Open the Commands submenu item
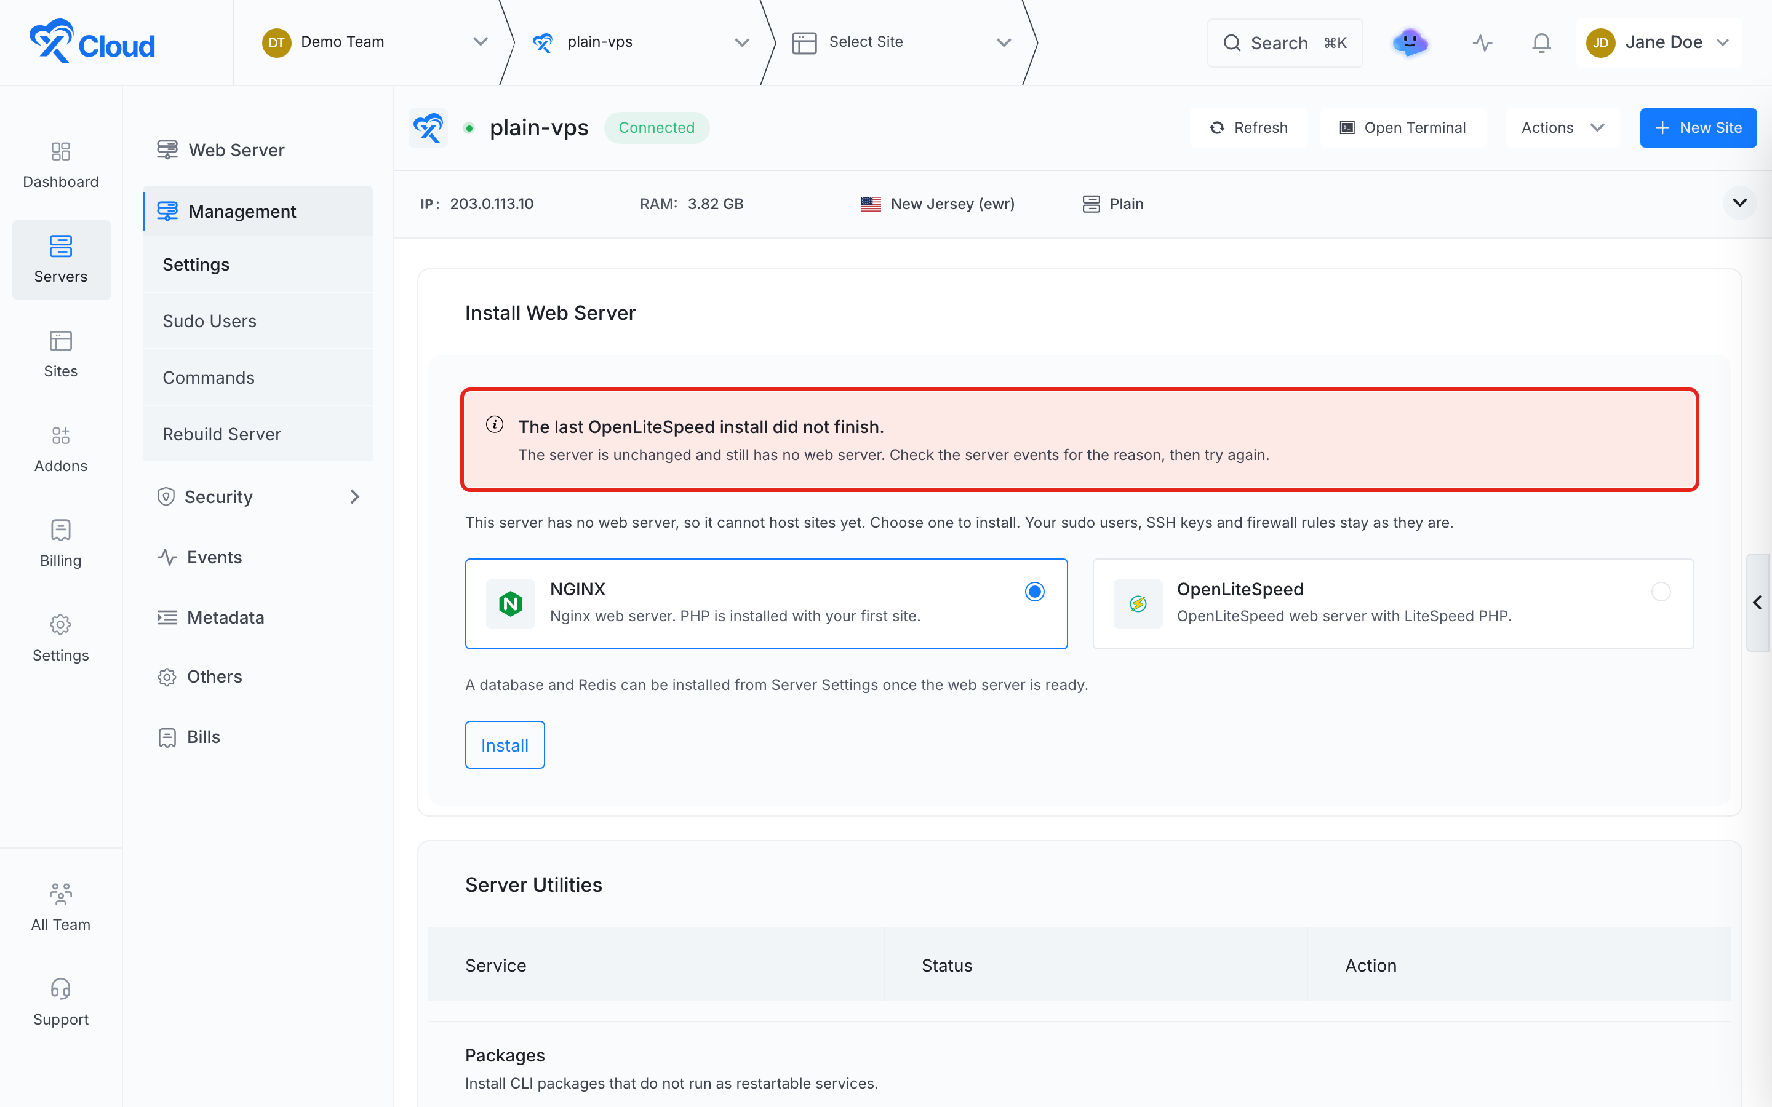Screen dimensions: 1772x1107 point(258,378)
